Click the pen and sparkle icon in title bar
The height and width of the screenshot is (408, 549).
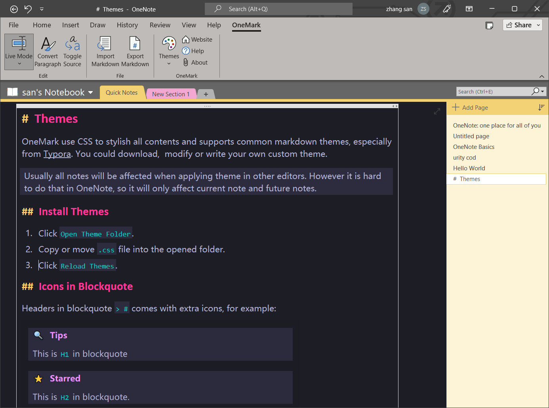(x=447, y=9)
